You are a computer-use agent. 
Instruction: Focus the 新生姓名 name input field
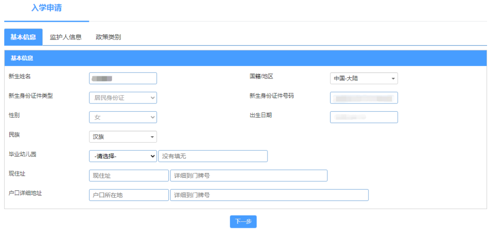coord(123,78)
